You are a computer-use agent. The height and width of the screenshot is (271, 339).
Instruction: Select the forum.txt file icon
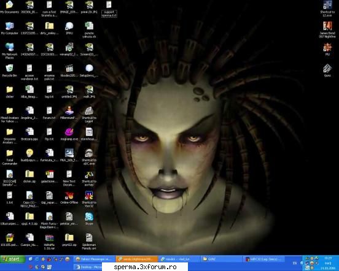[49, 113]
